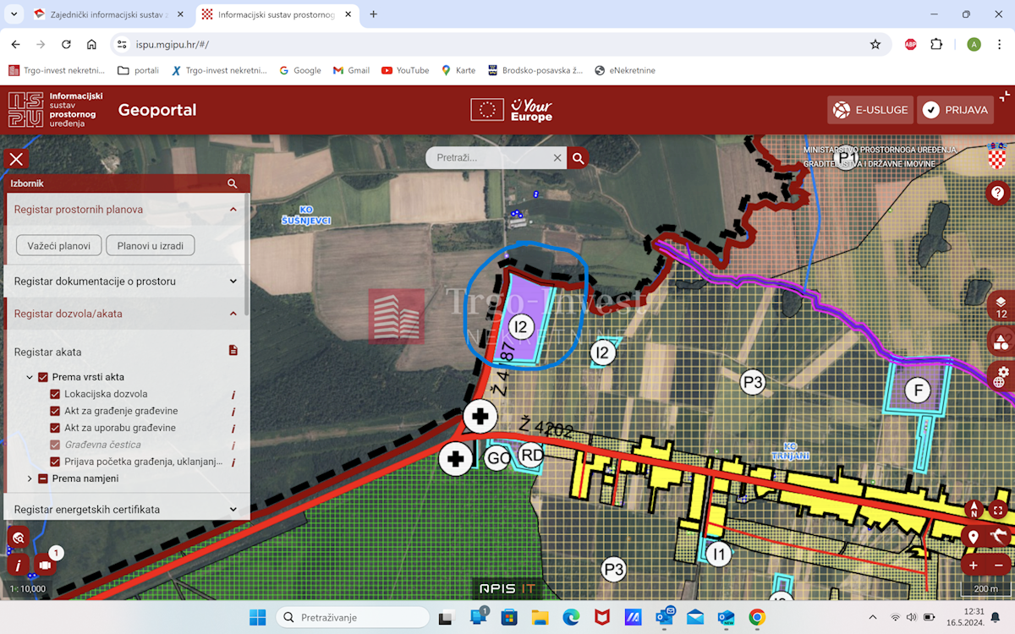Switch to Zajednički informacijski sustav browser tab
The image size is (1015, 634).
point(109,14)
